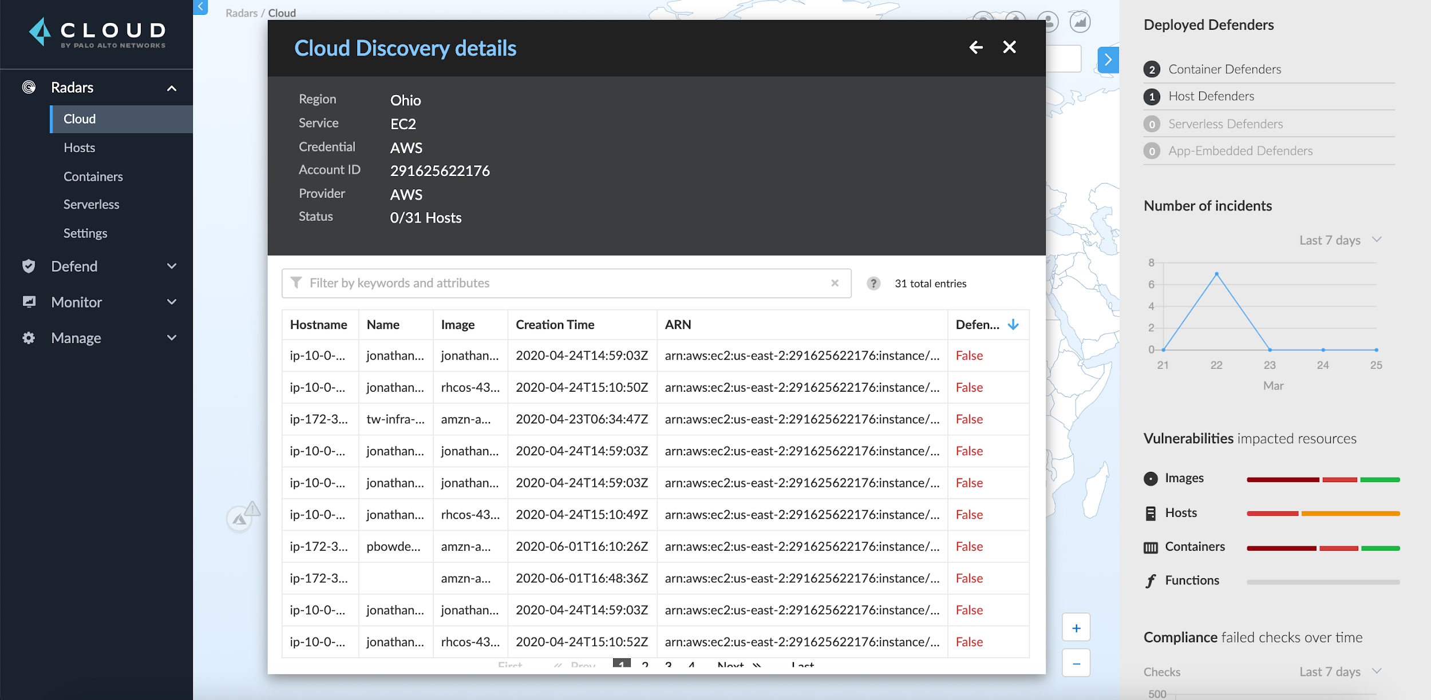Collapse the left navigation sidebar
Image resolution: width=1431 pixels, height=700 pixels.
pyautogui.click(x=200, y=7)
